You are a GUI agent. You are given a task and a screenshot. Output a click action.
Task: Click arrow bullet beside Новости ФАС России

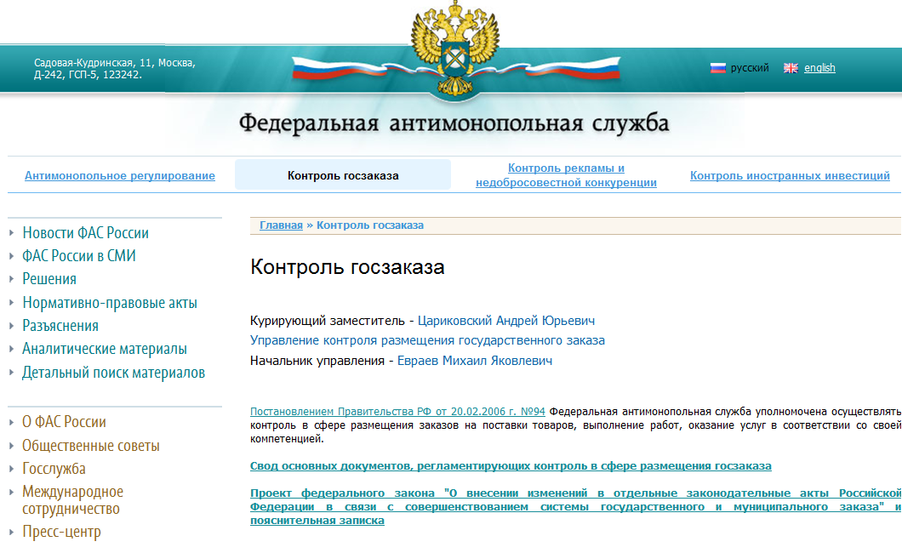(12, 233)
